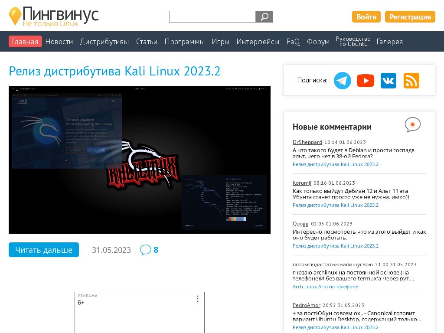Click the Новые комментарии heading

click(x=332, y=127)
